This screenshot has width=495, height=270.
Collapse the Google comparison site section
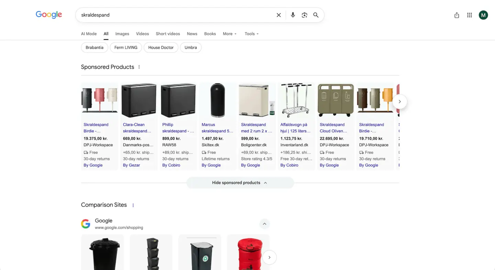click(x=264, y=224)
